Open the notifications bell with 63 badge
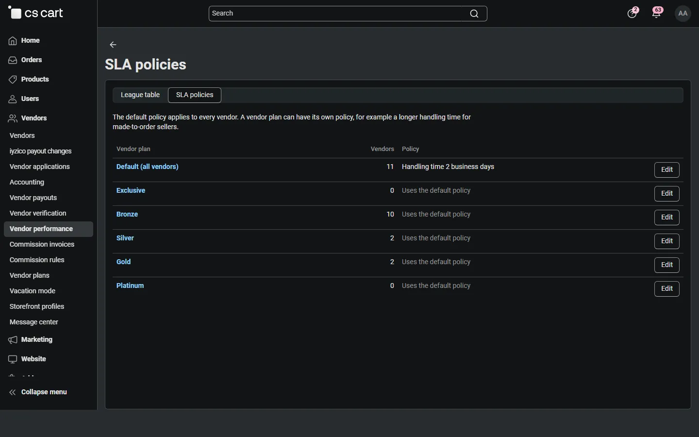 pos(657,13)
